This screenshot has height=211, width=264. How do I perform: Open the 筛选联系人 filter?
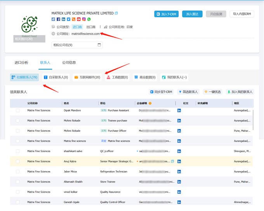188,92
